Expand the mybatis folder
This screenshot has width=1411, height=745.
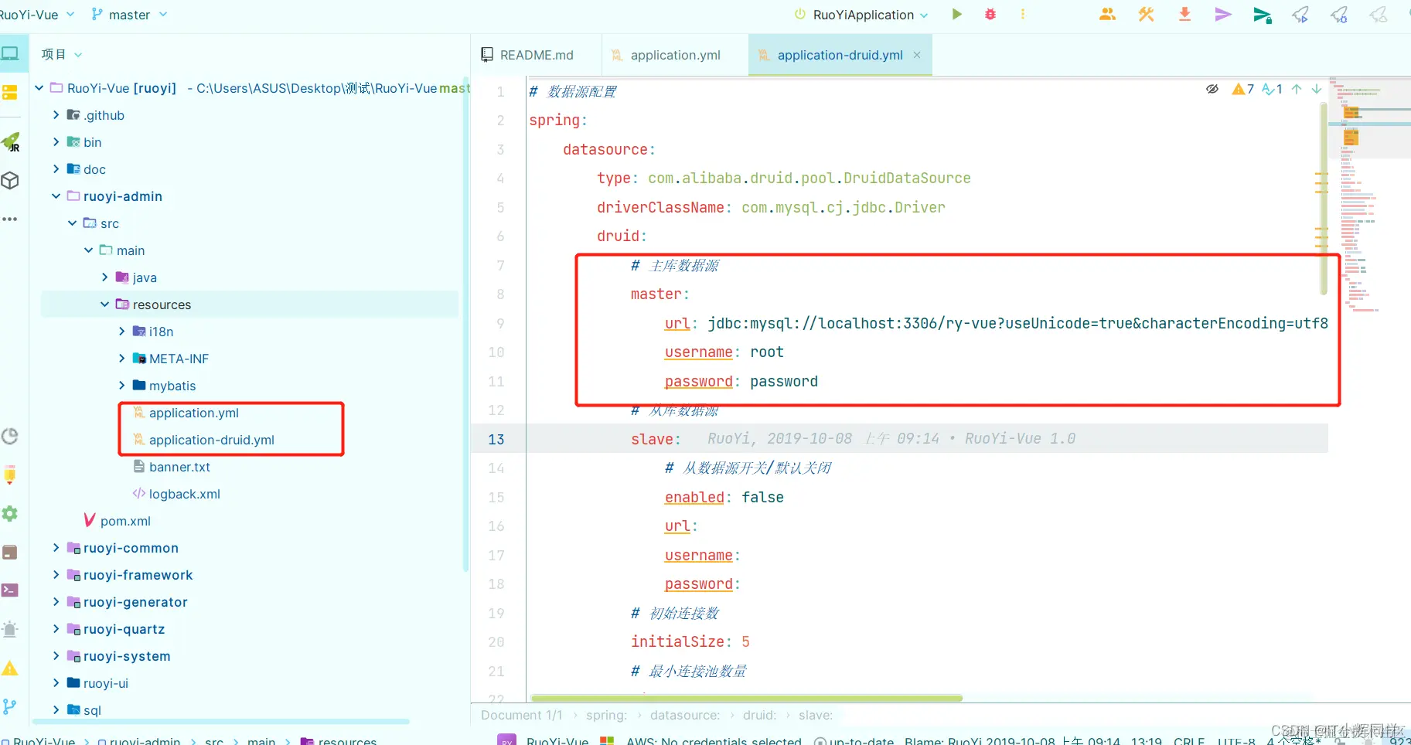coord(121,386)
